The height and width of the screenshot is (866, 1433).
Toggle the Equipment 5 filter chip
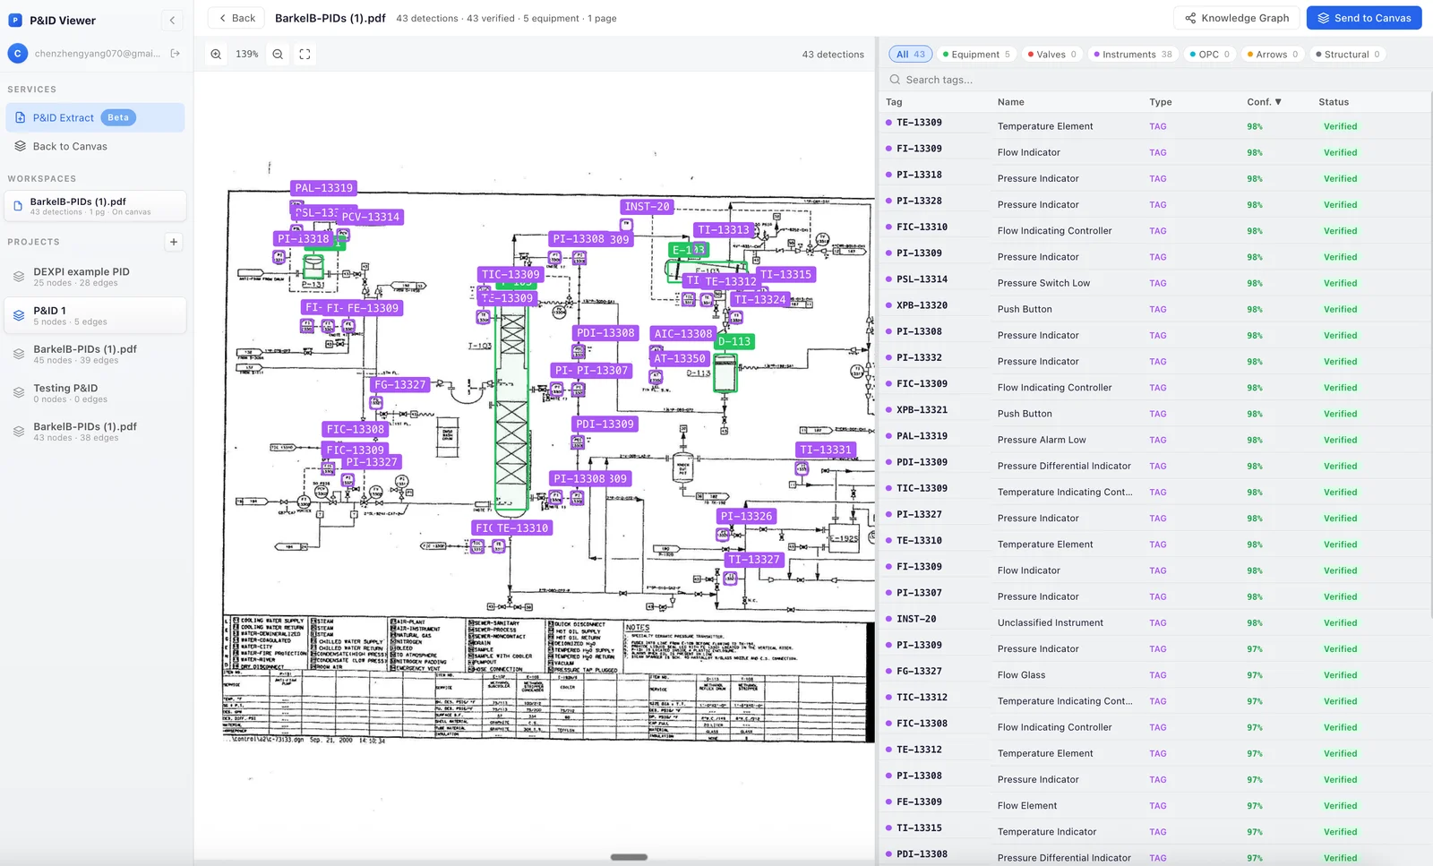point(976,54)
